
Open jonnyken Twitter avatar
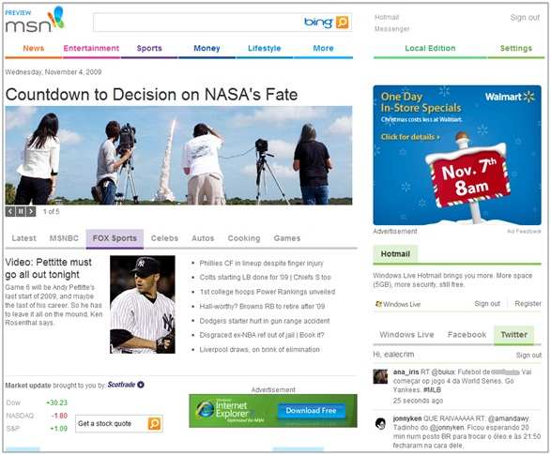click(x=380, y=423)
